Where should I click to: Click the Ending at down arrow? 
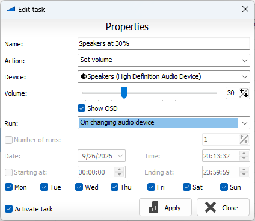point(244,175)
